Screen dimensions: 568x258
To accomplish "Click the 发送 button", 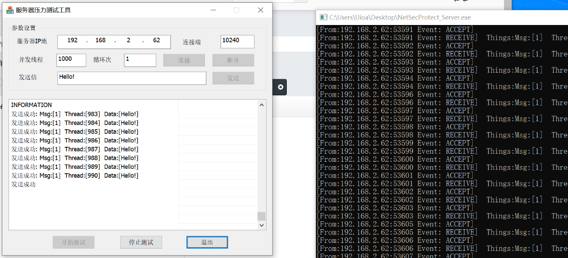I will pyautogui.click(x=233, y=78).
